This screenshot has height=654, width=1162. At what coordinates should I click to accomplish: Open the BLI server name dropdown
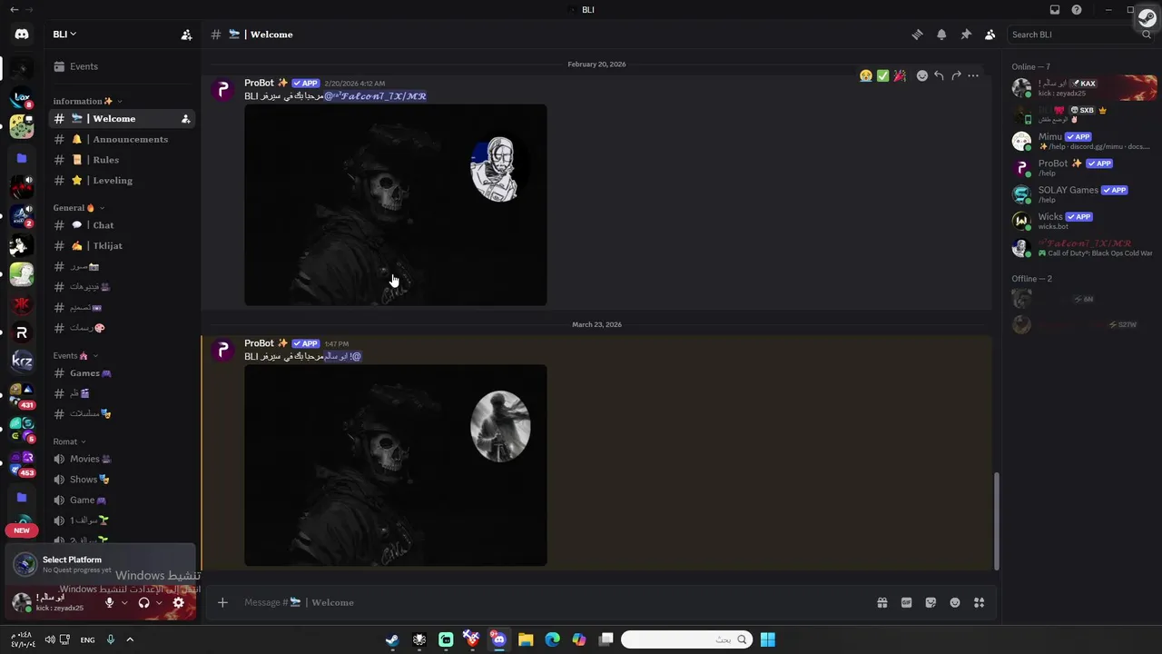point(64,35)
